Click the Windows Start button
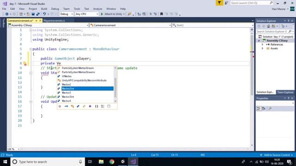 point(5,162)
